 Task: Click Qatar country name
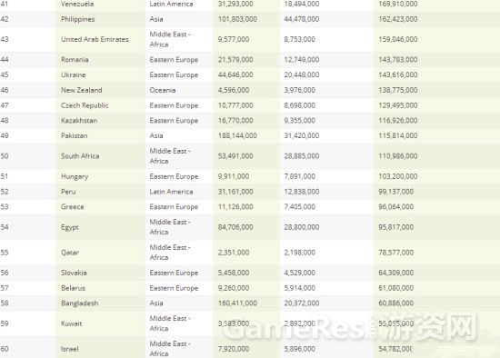tap(70, 253)
